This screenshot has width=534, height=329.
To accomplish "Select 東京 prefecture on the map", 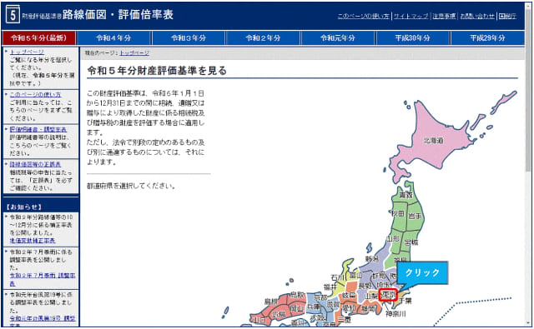I will pos(388,295).
